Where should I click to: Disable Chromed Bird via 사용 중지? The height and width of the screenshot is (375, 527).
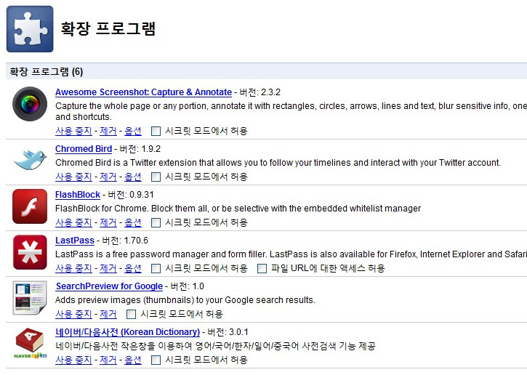pyautogui.click(x=73, y=177)
